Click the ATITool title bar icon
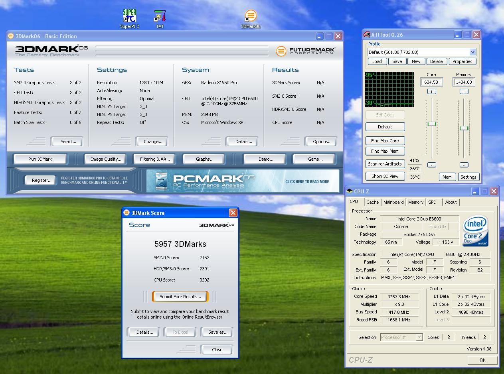 (367, 35)
